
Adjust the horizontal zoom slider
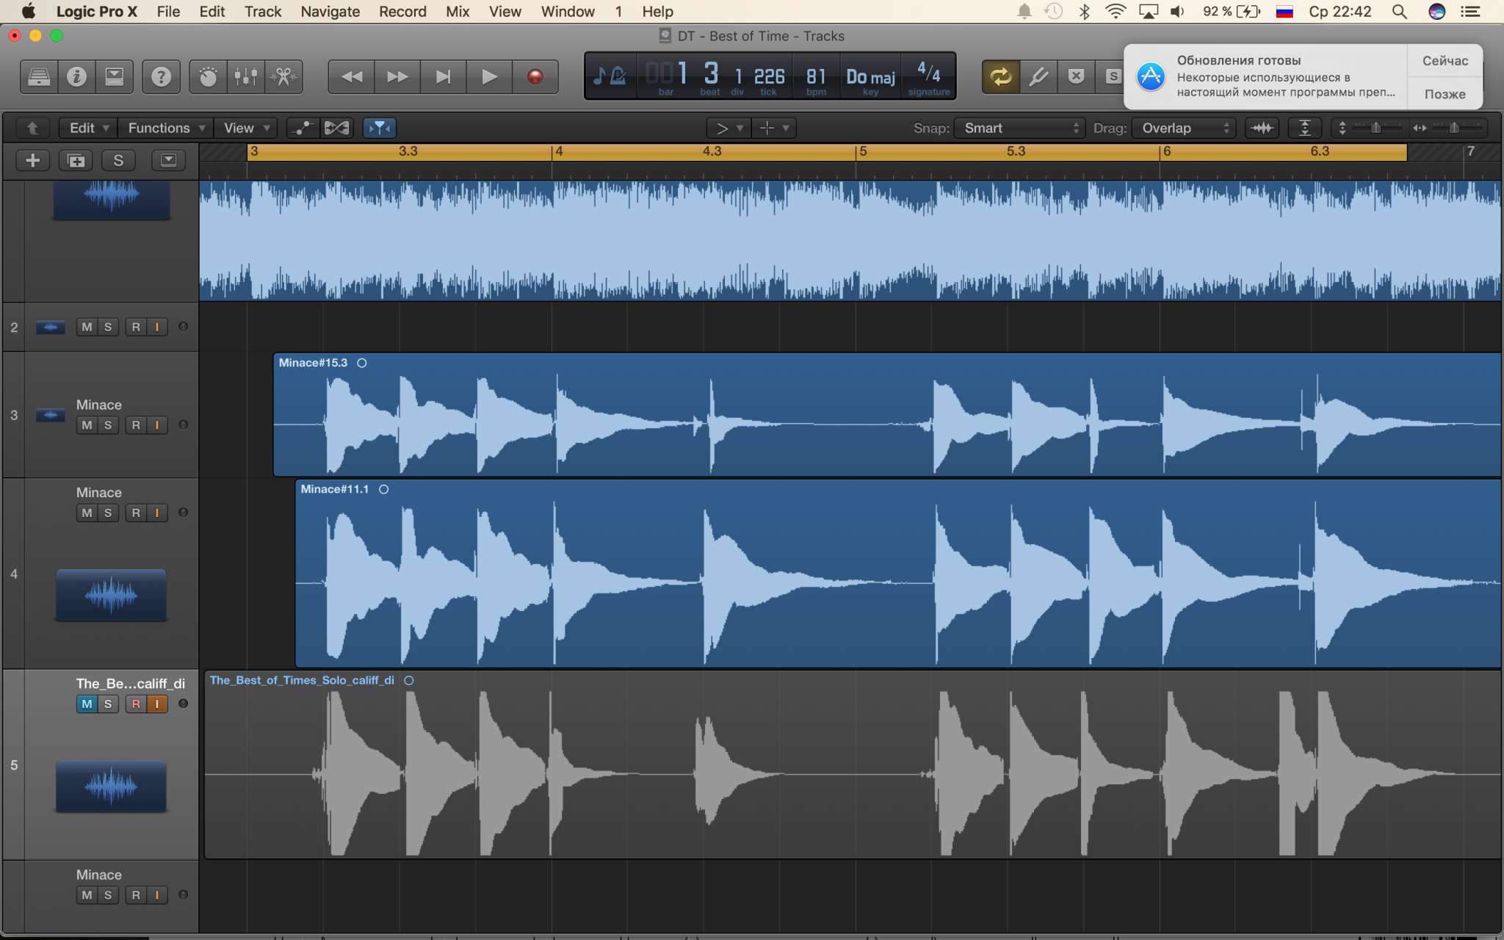coord(1453,128)
